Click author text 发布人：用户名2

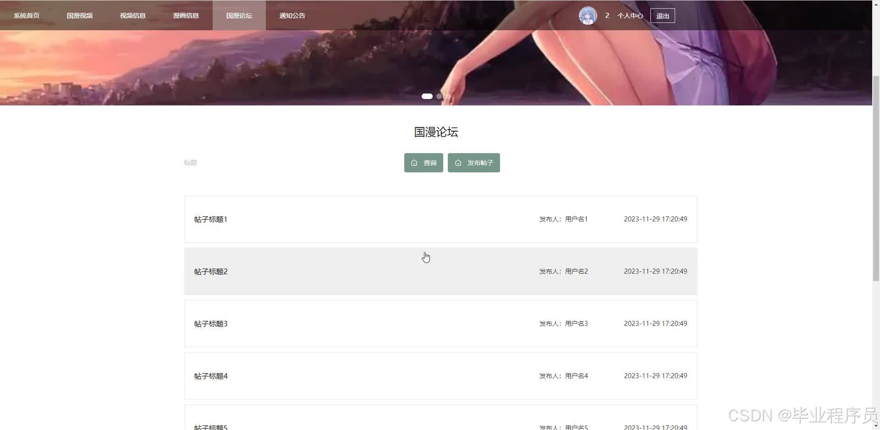click(x=563, y=271)
